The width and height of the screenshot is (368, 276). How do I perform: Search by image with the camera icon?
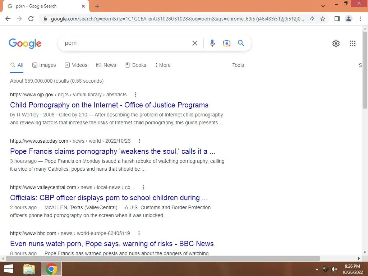[226, 43]
